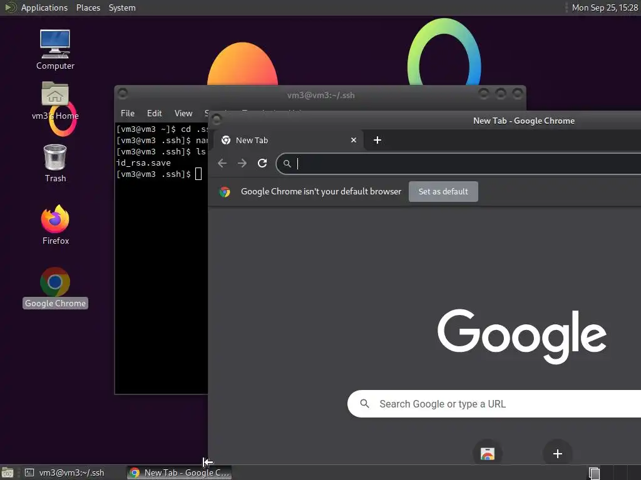Open the System menu
Image resolution: width=641 pixels, height=480 pixels.
122,7
